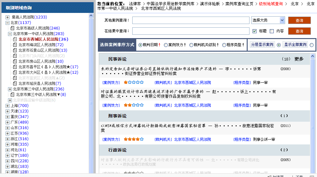Viewport: 317px width, 177px height.
Task: Click the document icon beside 北京市宣武区人民法院
Action: tap(15, 78)
